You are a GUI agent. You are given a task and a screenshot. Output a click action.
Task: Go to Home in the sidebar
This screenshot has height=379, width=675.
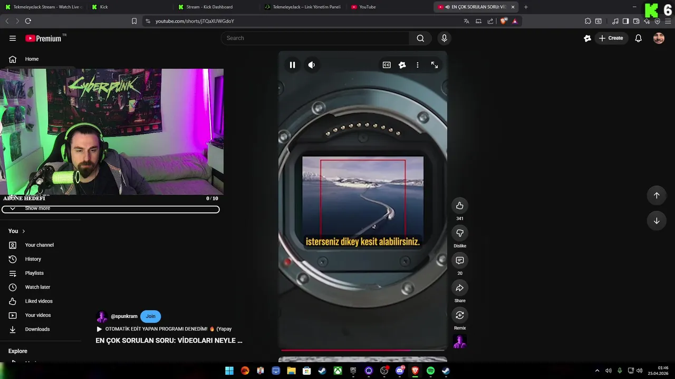coord(32,59)
